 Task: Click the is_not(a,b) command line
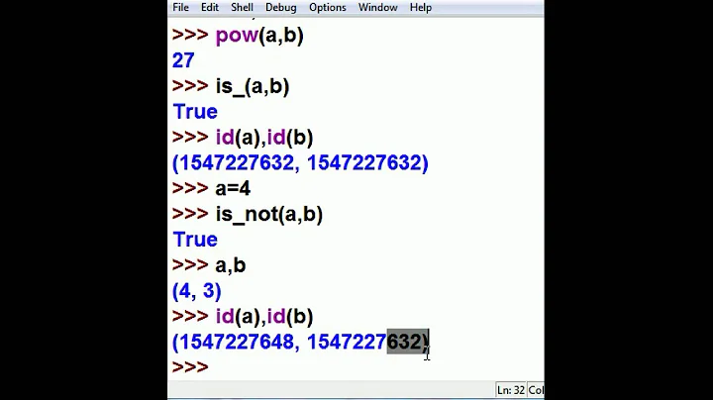(x=248, y=214)
